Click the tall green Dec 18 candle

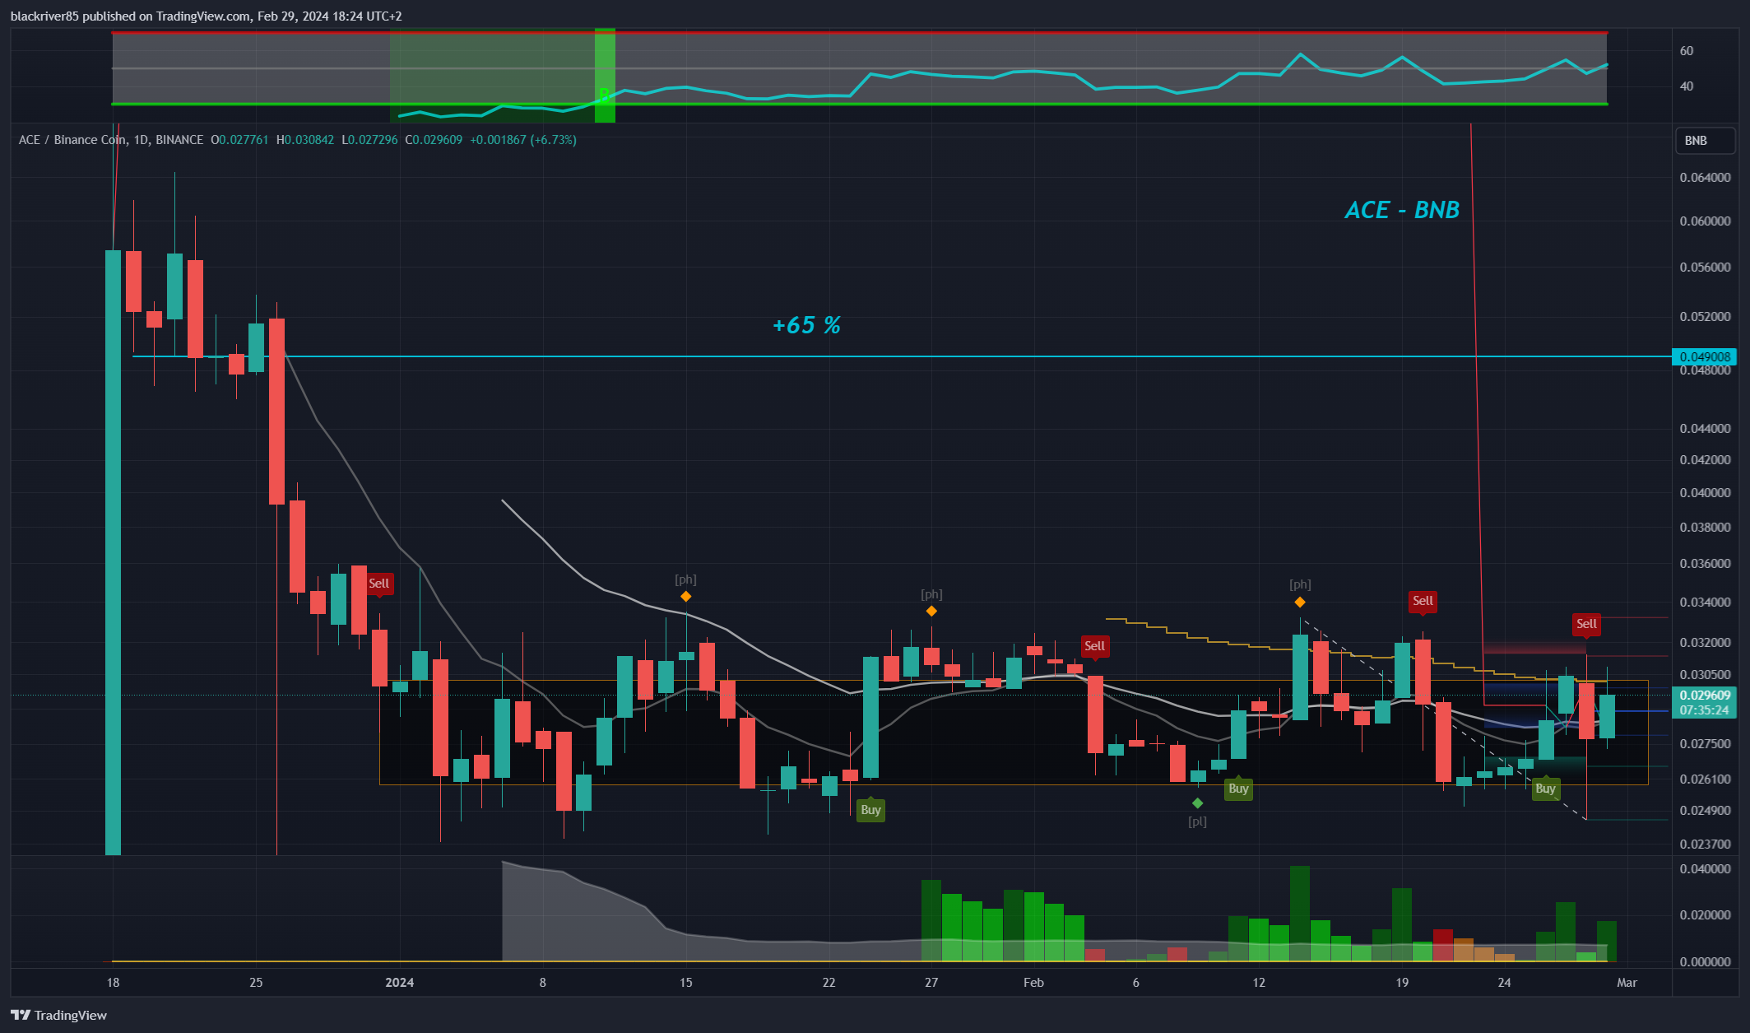[113, 552]
